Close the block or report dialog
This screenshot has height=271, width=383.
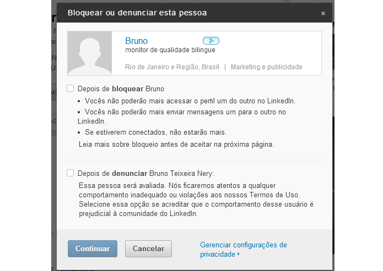click(x=323, y=13)
